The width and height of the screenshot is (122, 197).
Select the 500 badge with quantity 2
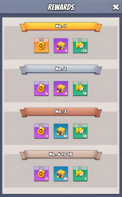click(x=41, y=174)
